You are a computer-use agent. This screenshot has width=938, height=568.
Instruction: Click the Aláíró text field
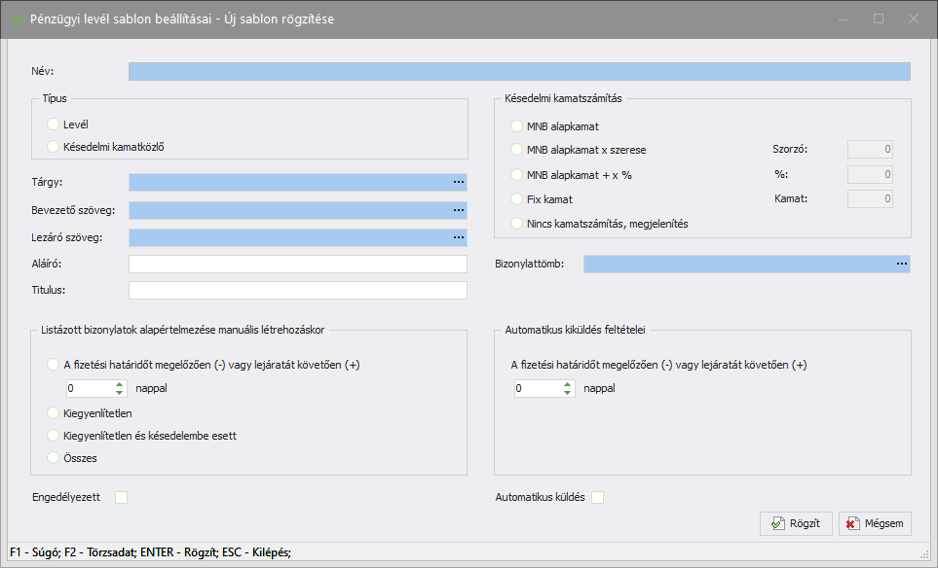(x=297, y=265)
